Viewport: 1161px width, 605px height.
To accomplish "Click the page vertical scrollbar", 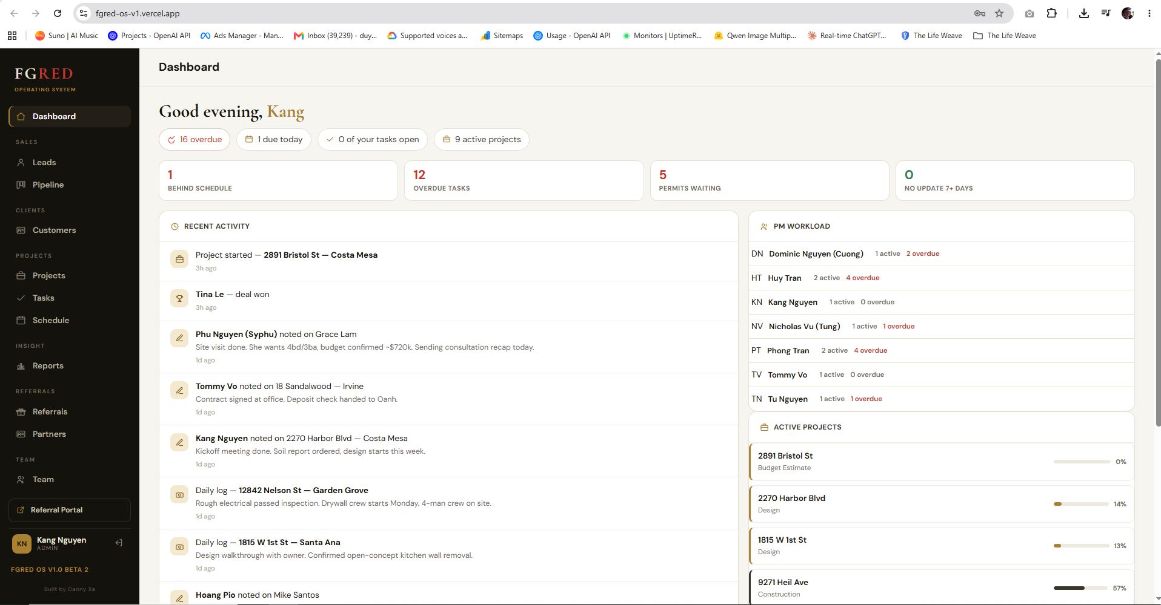I will 1158,242.
